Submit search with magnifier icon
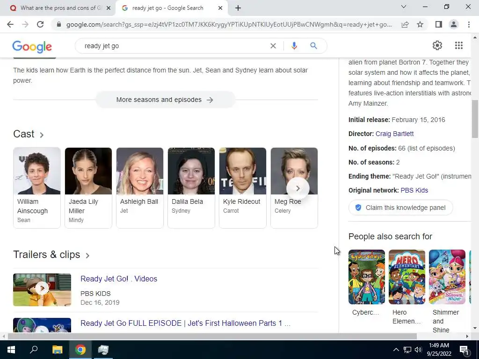Image resolution: width=479 pixels, height=359 pixels. click(x=313, y=46)
